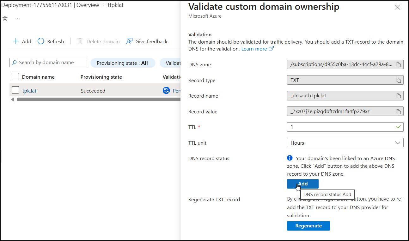This screenshot has height=241, width=409.
Task: Click the horizontal scrollbar under domain list
Action: coord(95,99)
